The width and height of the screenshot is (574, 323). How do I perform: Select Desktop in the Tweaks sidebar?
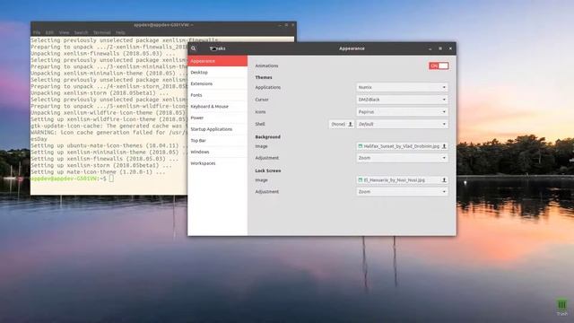217,73
